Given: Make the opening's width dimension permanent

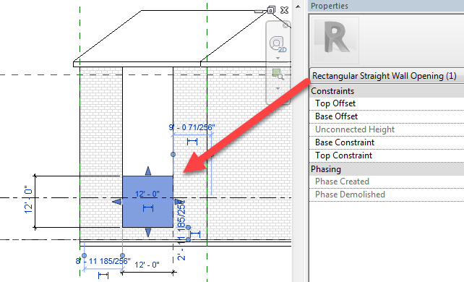Looking at the screenshot, I should click(x=148, y=208).
